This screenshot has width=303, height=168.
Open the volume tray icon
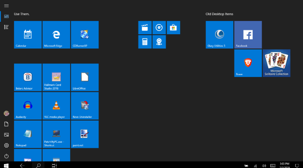[264, 166]
